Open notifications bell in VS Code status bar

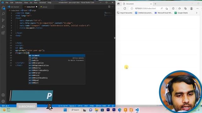(113, 106)
